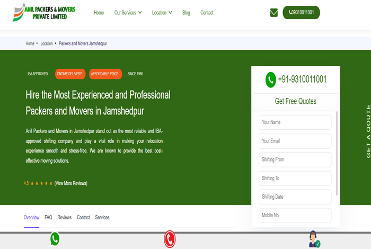Image resolution: width=371 pixels, height=249 pixels.
Task: Tap the red call icon in bottom bar
Action: pyautogui.click(x=170, y=239)
